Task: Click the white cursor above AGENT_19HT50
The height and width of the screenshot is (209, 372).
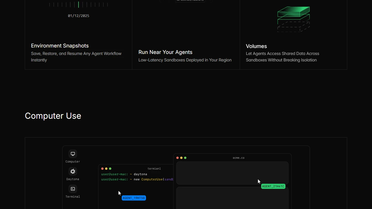Action: coord(120,193)
